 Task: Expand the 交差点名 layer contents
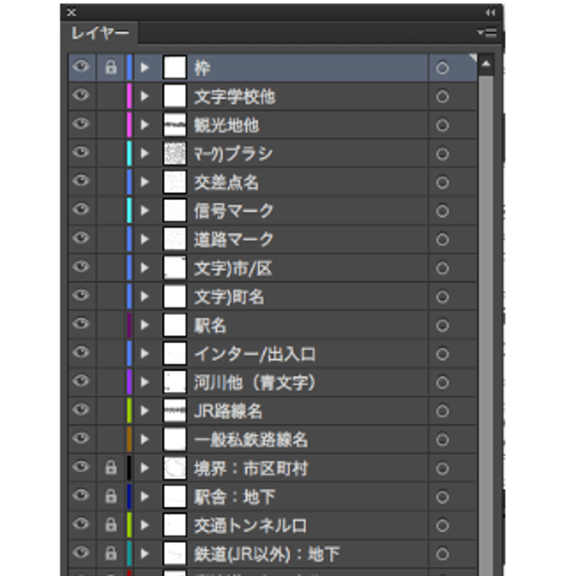(145, 182)
